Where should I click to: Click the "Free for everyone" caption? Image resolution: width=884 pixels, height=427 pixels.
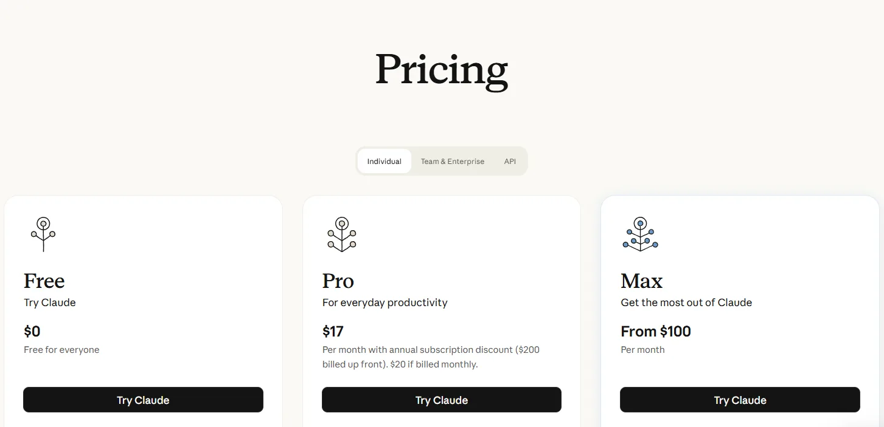(x=61, y=350)
